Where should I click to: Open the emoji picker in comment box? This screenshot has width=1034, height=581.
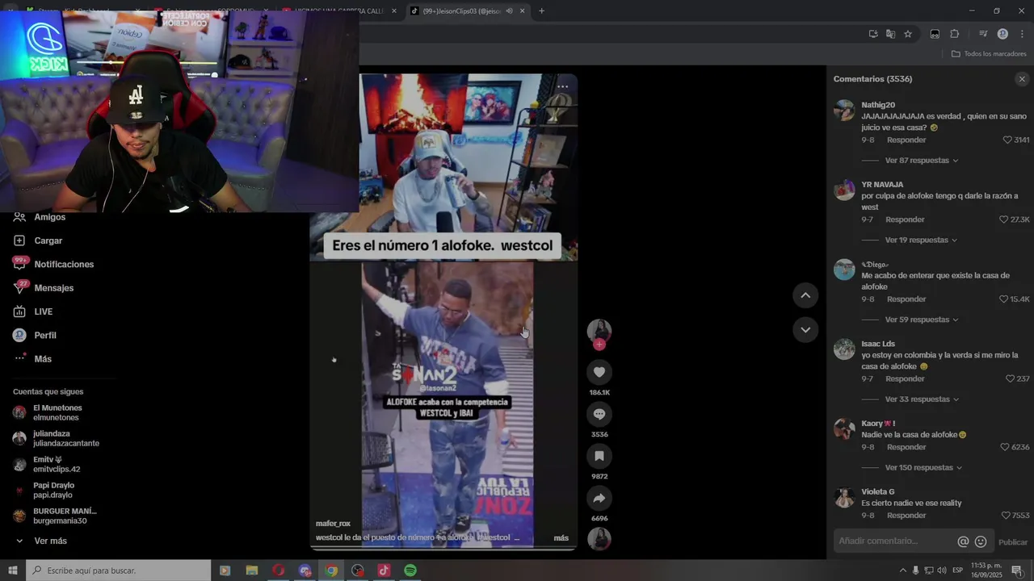click(x=981, y=541)
